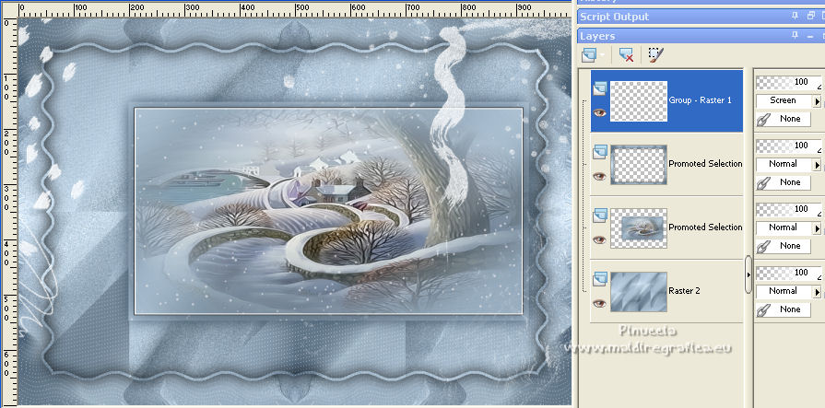The height and width of the screenshot is (408, 825).
Task: Open Normal blend mode dropdown for landscape-thumbnail Promoted Selection
Action: click(817, 227)
